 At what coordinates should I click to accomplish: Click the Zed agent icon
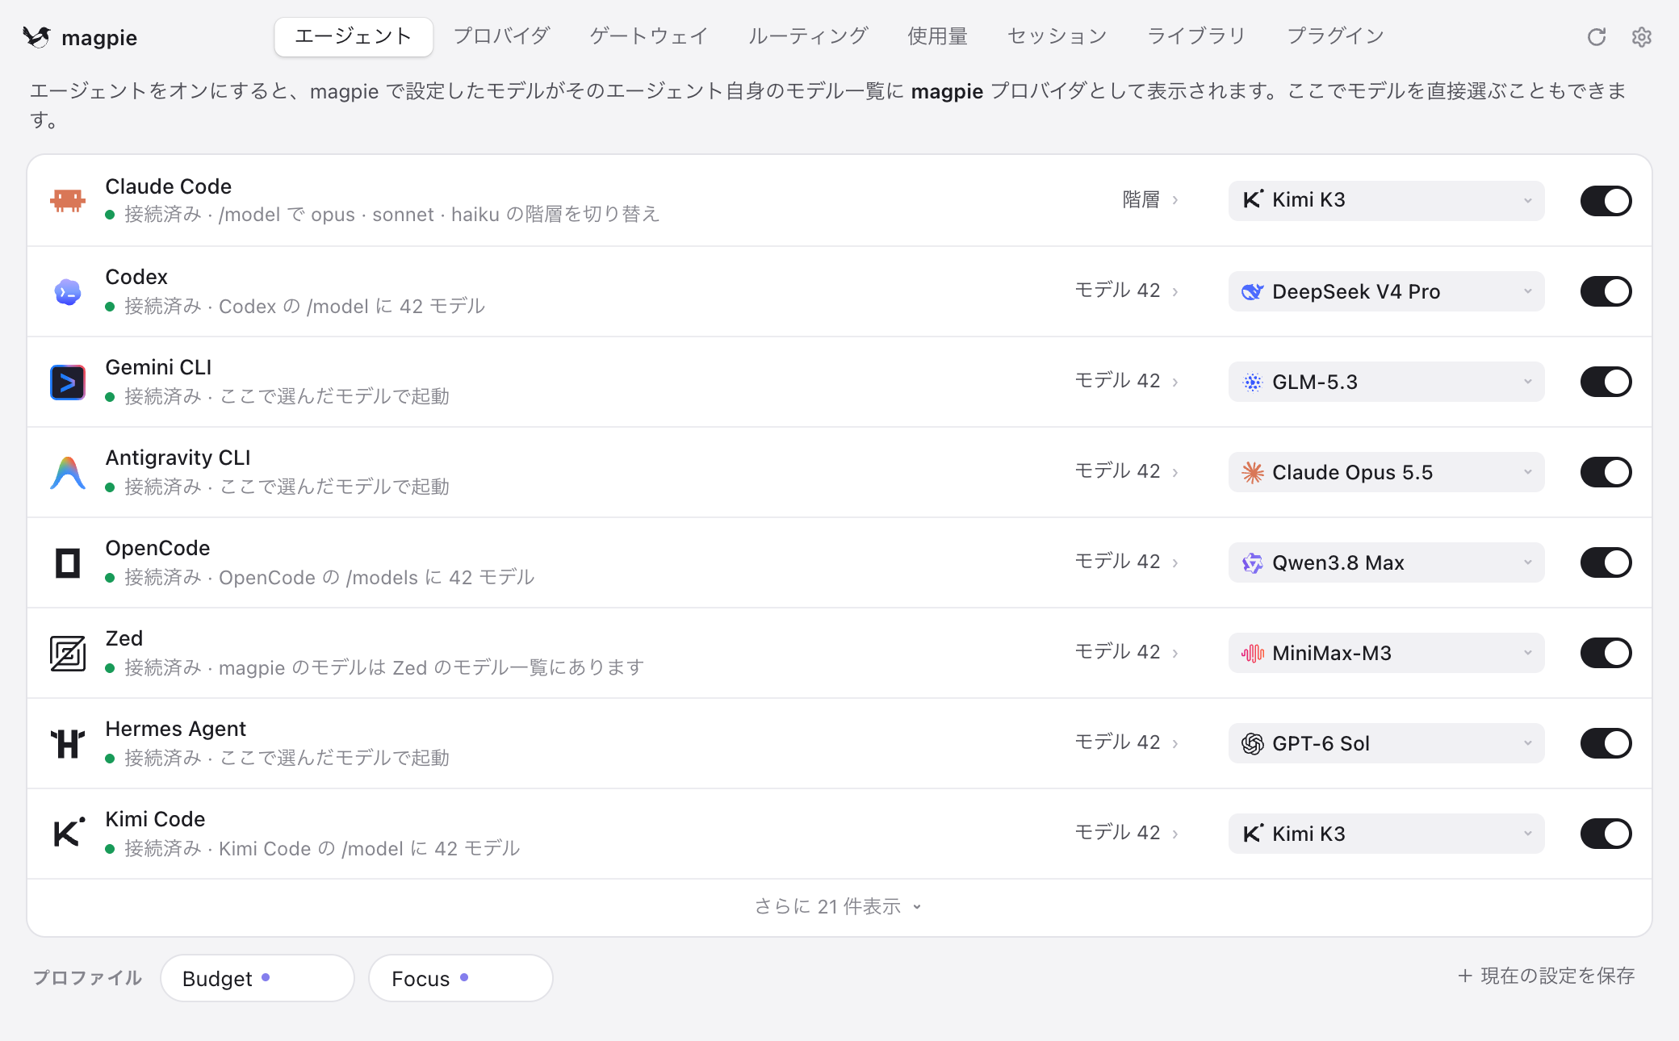[68, 653]
